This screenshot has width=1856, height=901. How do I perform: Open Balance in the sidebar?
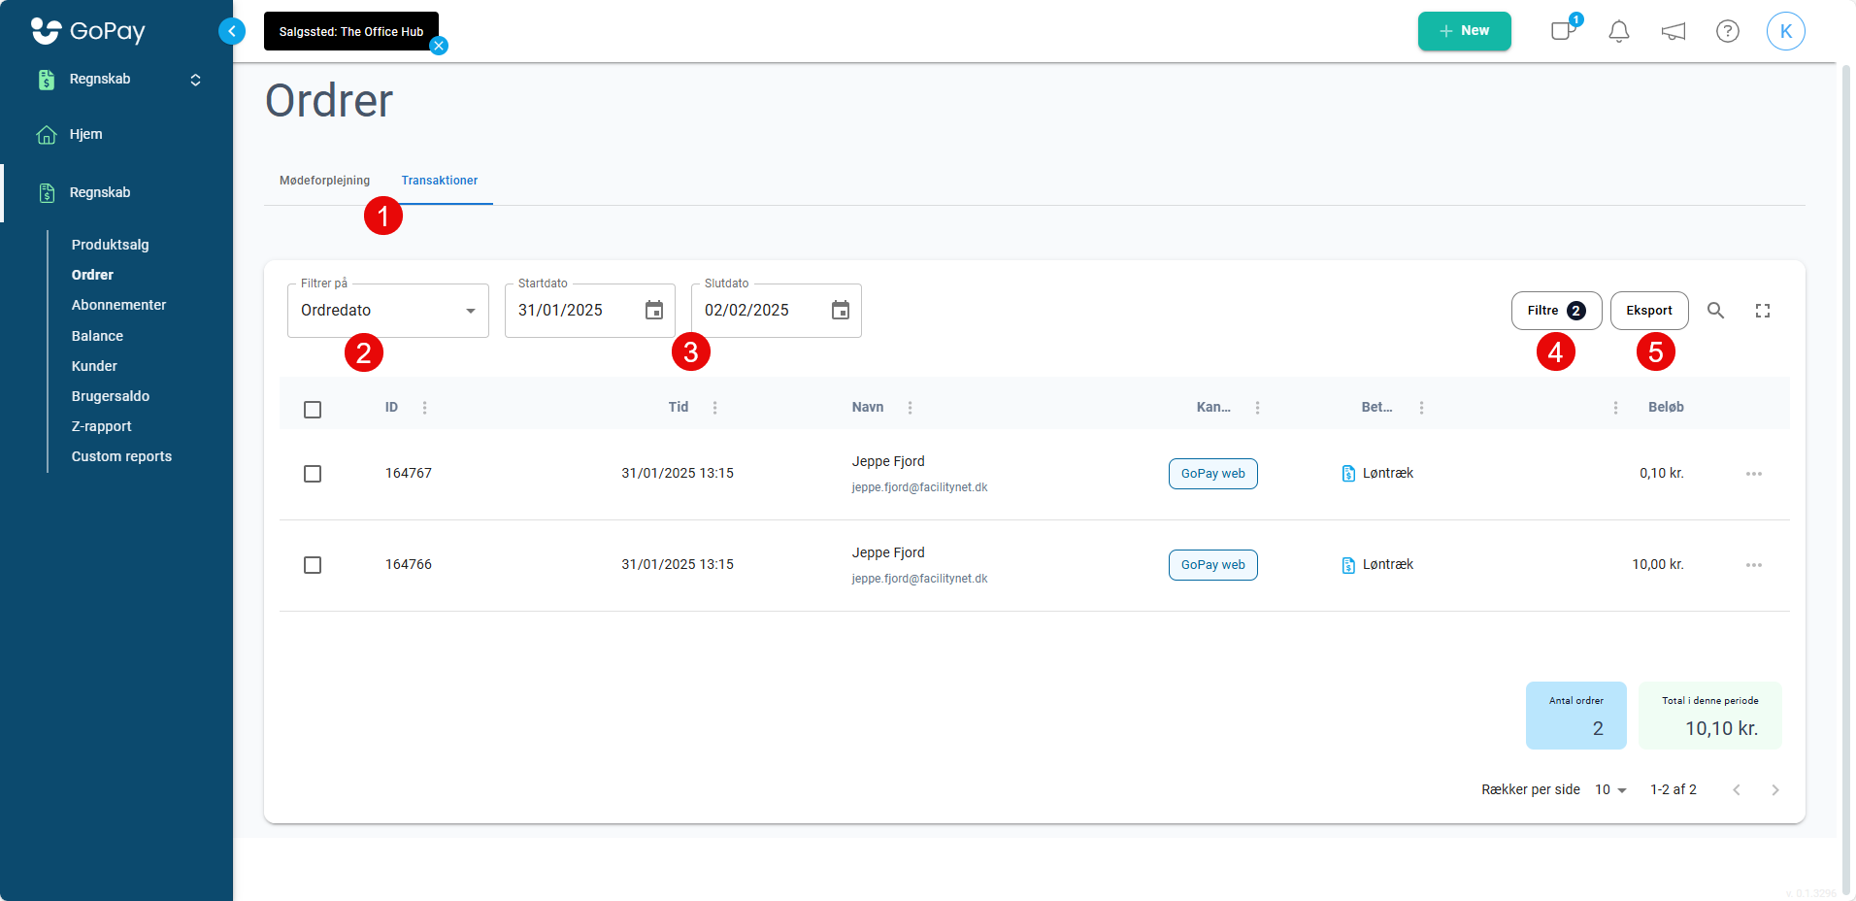click(x=97, y=336)
